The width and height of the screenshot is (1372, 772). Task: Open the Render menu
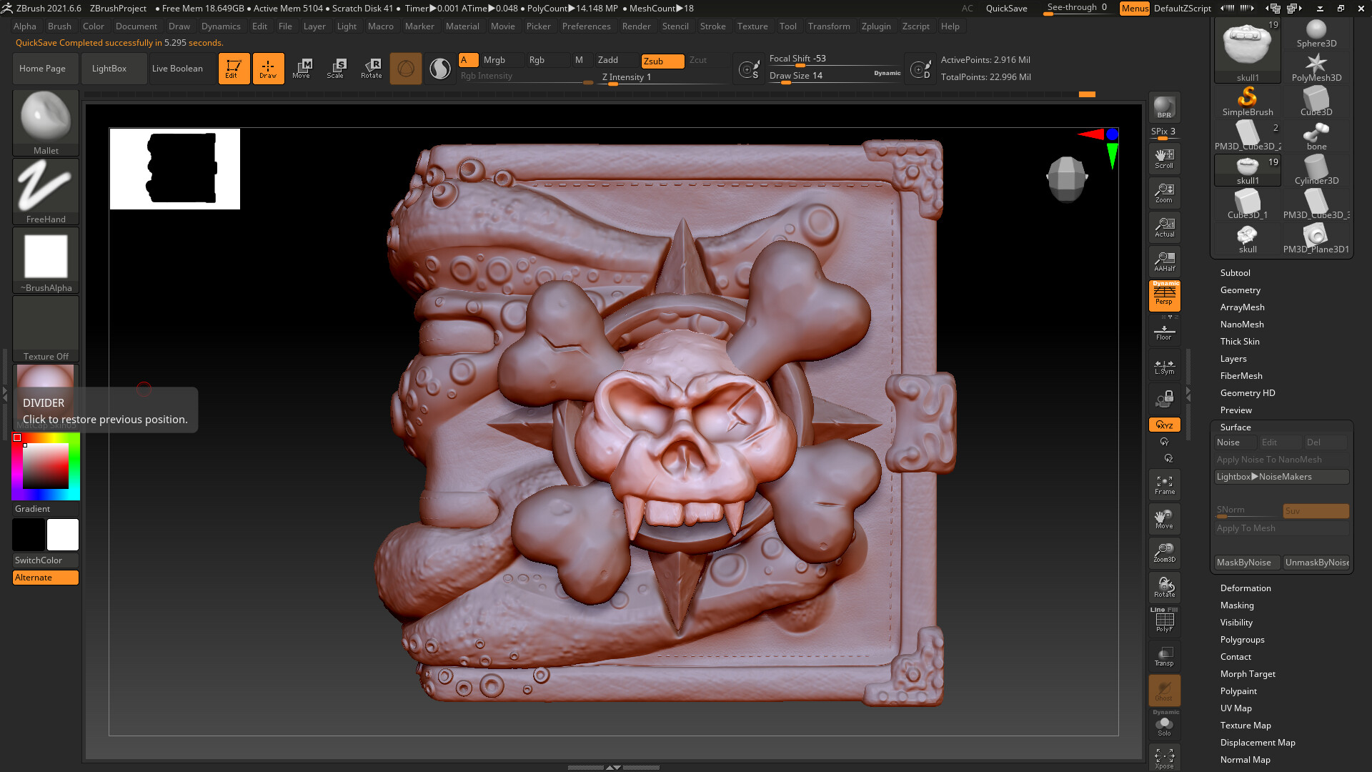[x=636, y=26]
